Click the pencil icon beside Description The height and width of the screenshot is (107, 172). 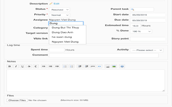51,3
